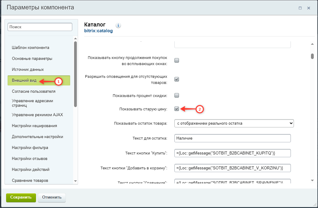
Task: Toggle 'Показывать кнопку продолжения покупок' checkbox
Action: coord(177,60)
